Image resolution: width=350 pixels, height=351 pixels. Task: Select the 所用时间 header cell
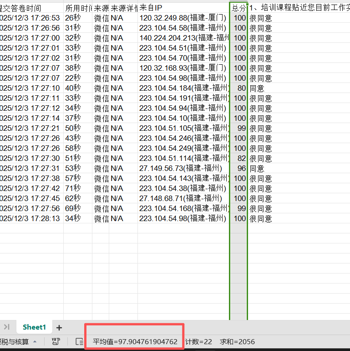(78, 8)
